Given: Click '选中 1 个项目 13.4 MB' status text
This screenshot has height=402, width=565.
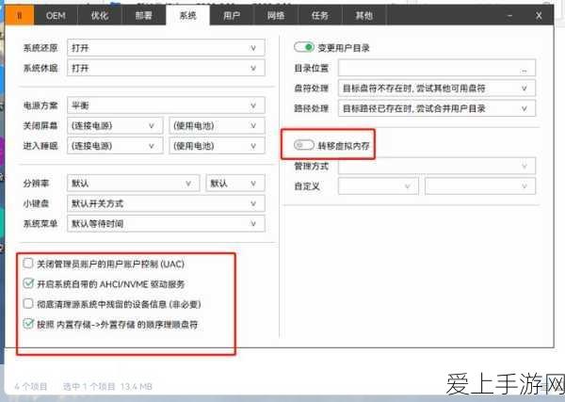Looking at the screenshot, I should click(x=107, y=387).
